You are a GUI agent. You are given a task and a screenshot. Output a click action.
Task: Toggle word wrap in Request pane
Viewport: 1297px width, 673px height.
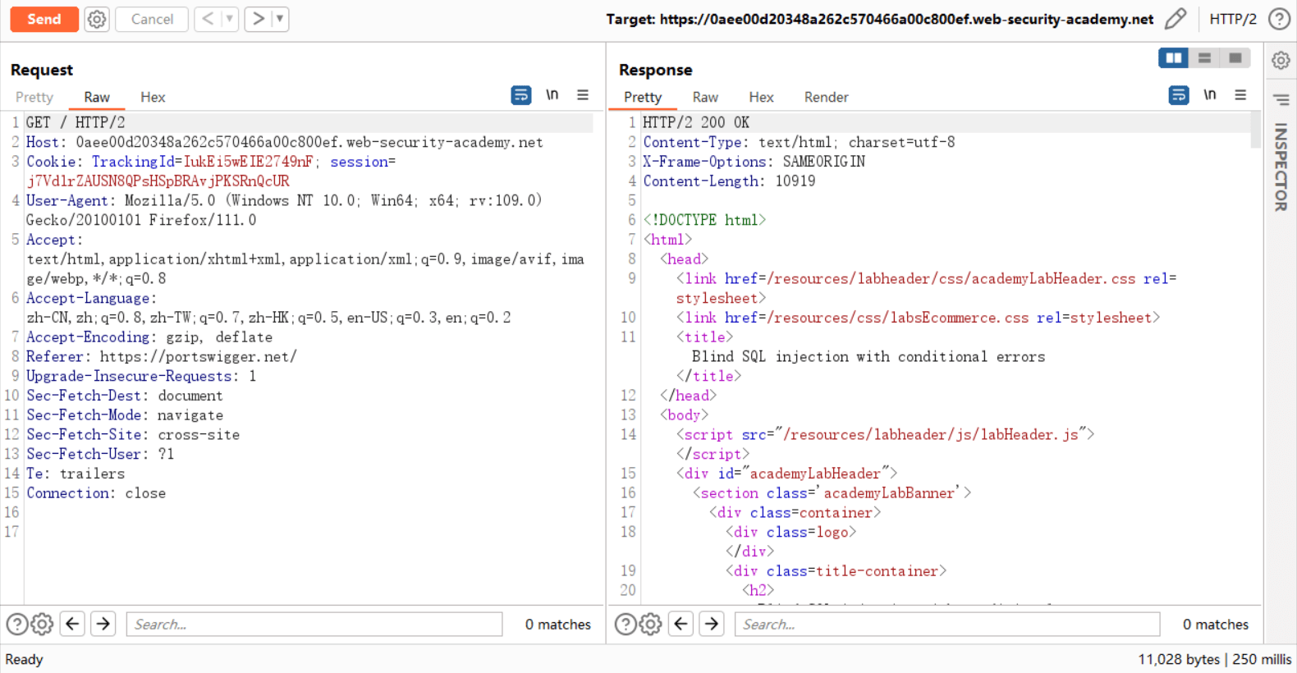click(520, 95)
